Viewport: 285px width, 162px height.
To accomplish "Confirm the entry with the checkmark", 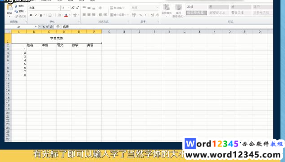I will coord(47,27).
